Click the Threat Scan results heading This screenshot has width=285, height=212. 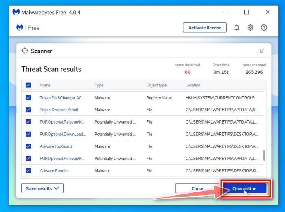click(51, 69)
